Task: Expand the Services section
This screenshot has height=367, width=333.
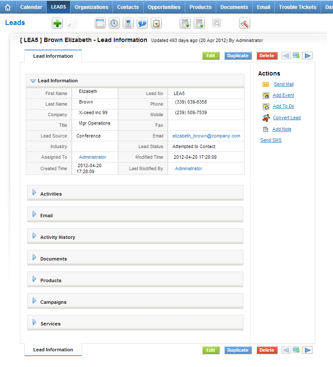Action: tap(34, 322)
